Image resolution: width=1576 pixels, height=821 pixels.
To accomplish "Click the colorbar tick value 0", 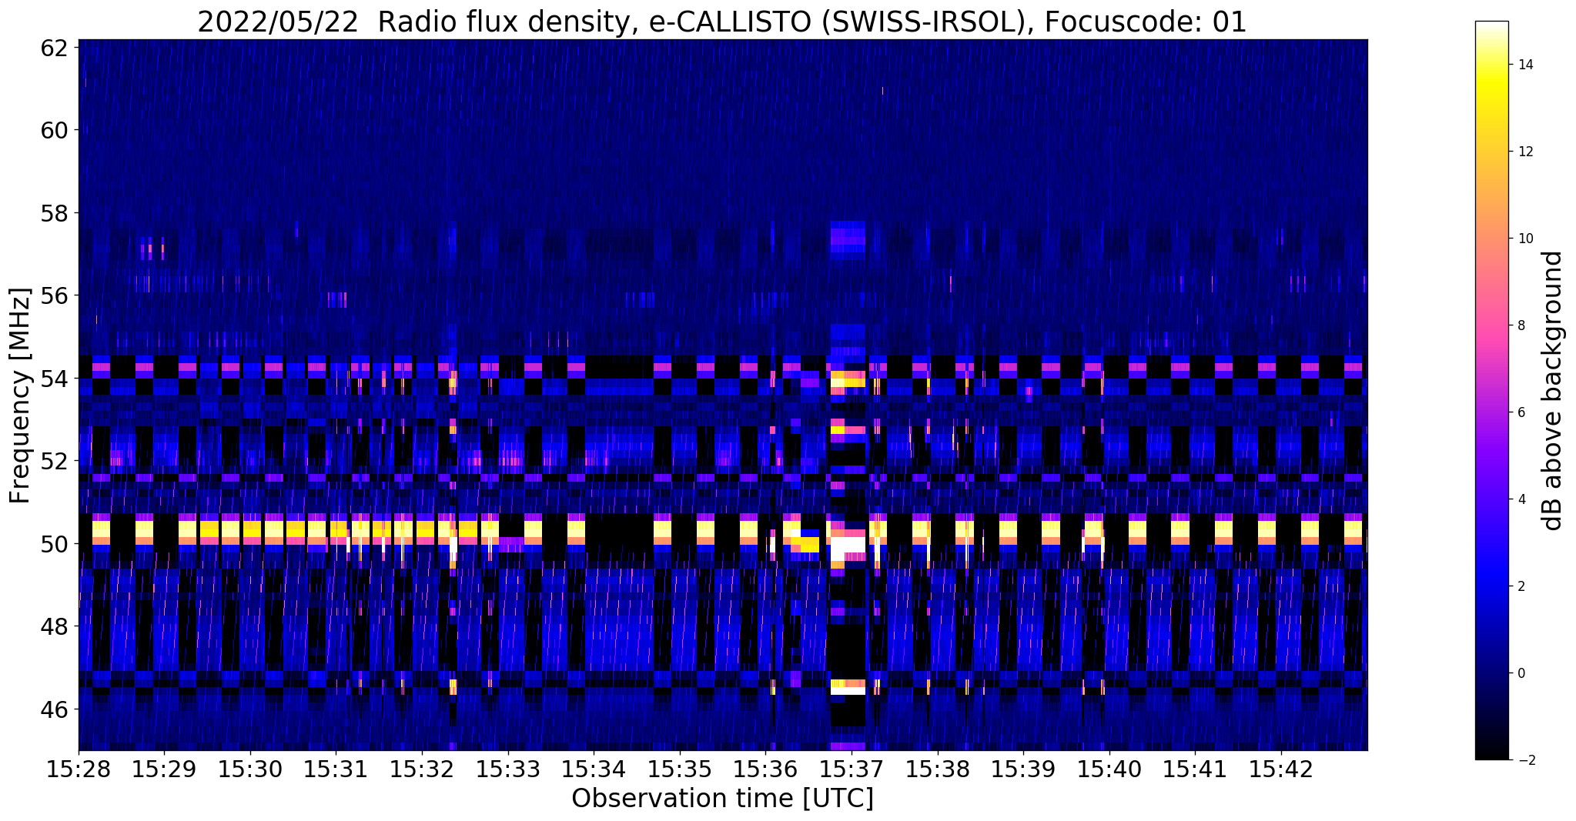I will tap(1521, 673).
